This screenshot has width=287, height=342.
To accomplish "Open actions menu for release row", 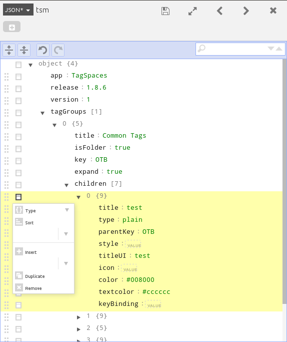I will pos(18,89).
